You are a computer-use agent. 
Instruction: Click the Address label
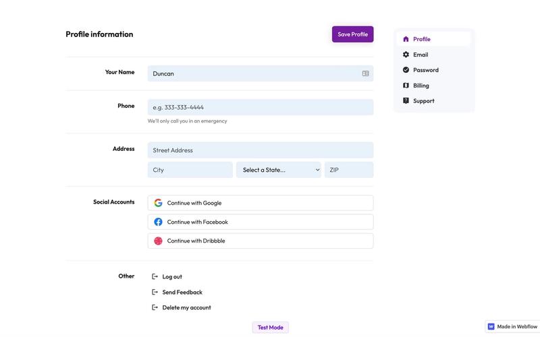[x=124, y=148]
